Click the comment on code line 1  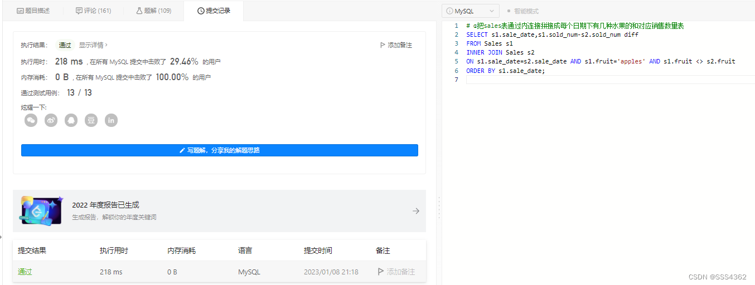575,26
